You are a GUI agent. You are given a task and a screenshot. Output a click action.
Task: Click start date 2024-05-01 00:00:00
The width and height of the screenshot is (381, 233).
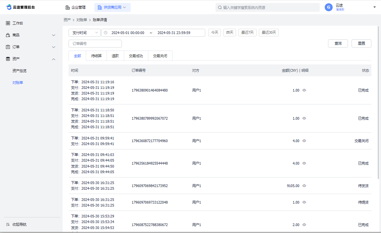128,33
